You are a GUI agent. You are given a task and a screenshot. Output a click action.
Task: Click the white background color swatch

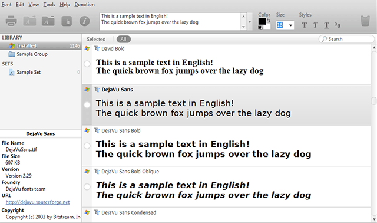[267, 27]
